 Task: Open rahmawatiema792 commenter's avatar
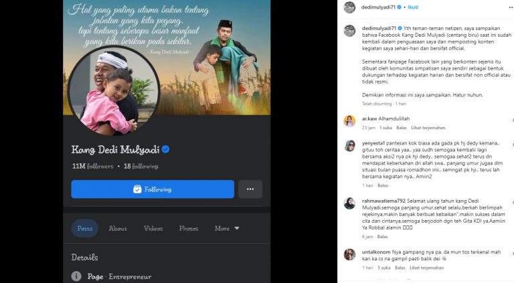349,203
